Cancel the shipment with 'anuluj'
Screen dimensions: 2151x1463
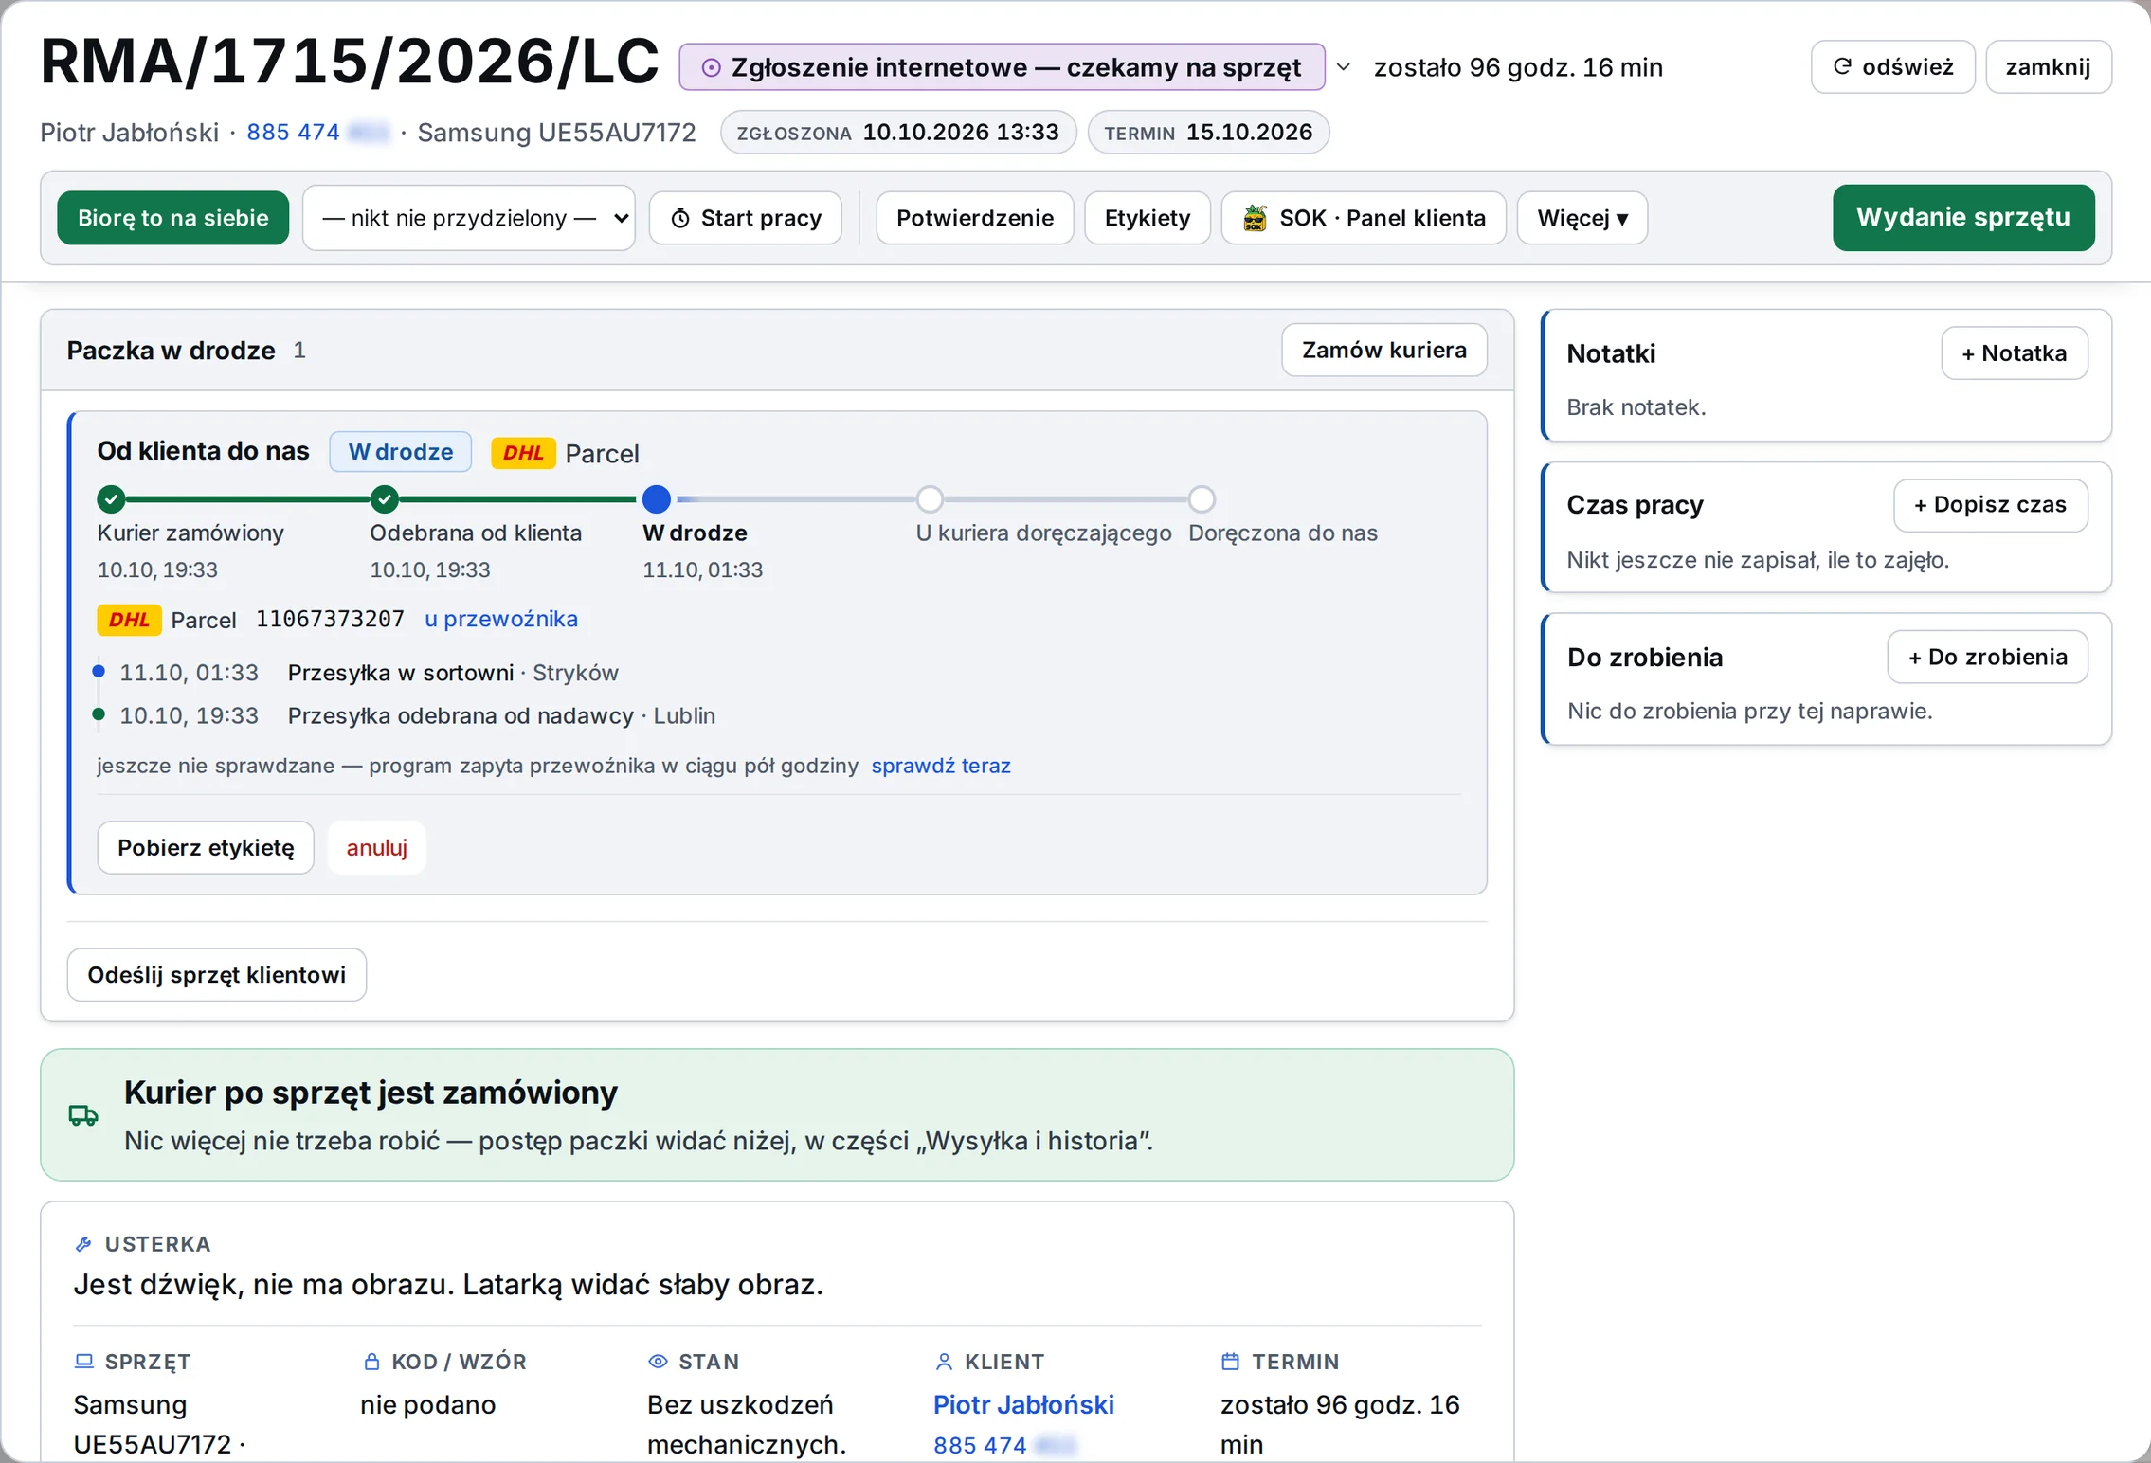coord(377,847)
